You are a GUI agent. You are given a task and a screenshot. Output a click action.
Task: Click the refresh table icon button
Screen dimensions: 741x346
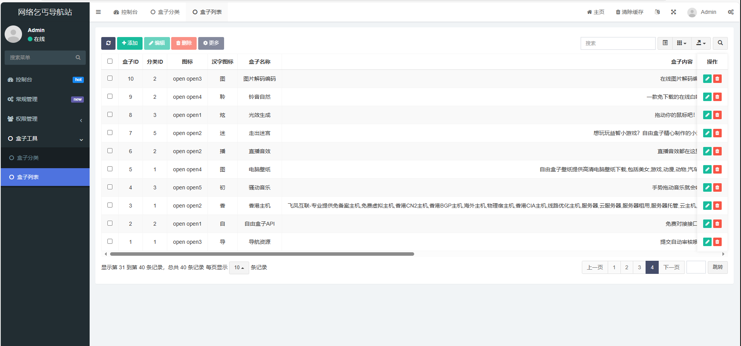[108, 43]
